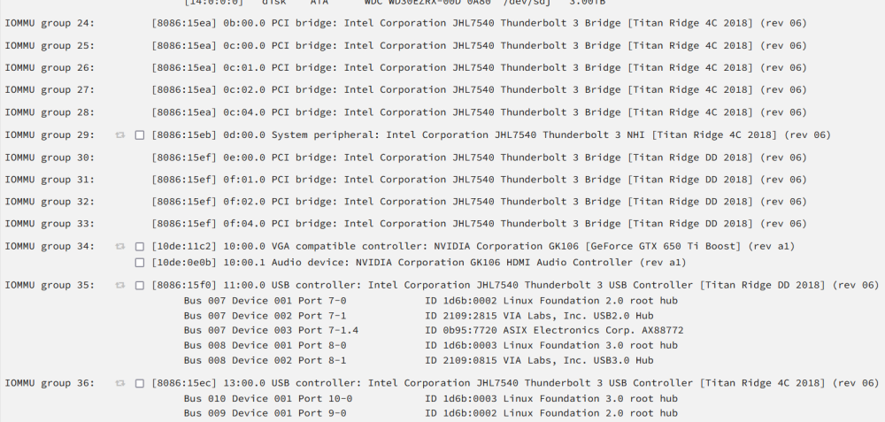Screen dimensions: 885x422
Task: Click the reset icon next to IOMMU group 36
Action: (x=120, y=384)
